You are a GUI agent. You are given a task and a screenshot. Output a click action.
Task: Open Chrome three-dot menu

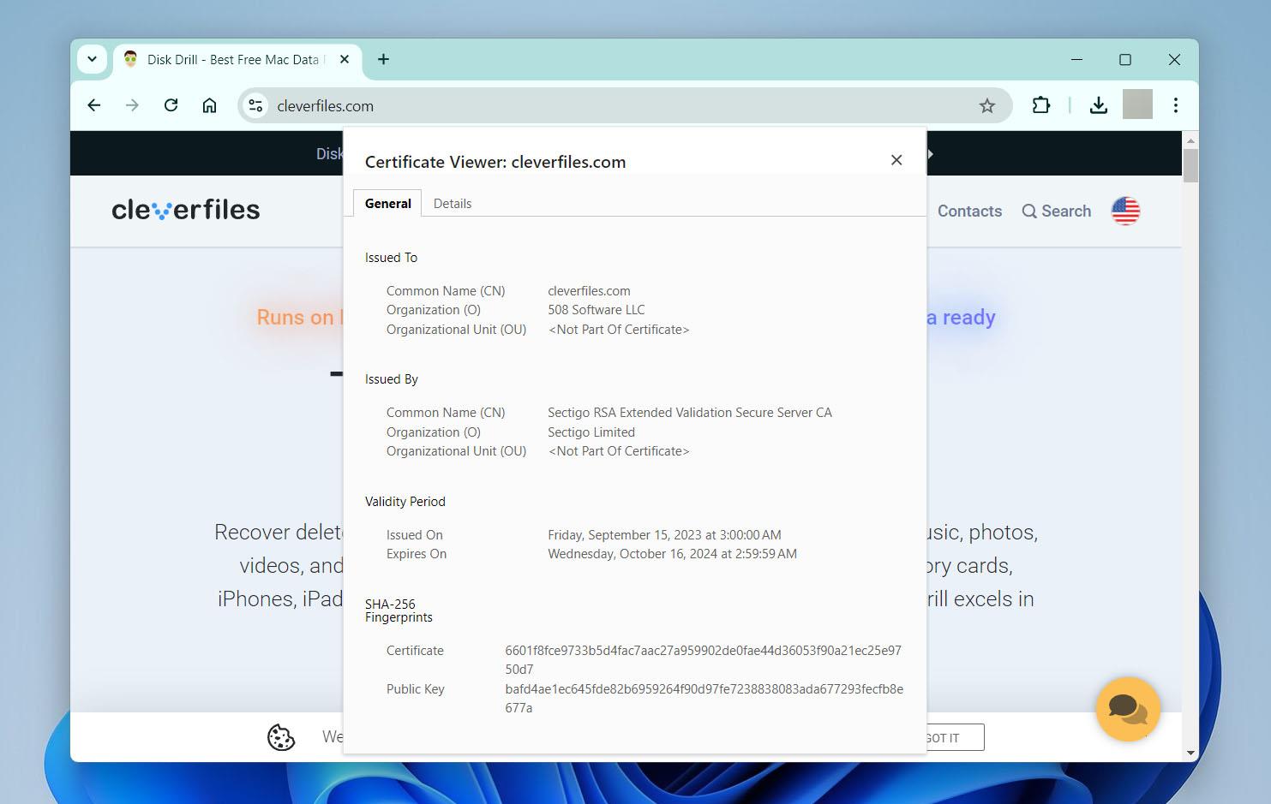(x=1176, y=105)
